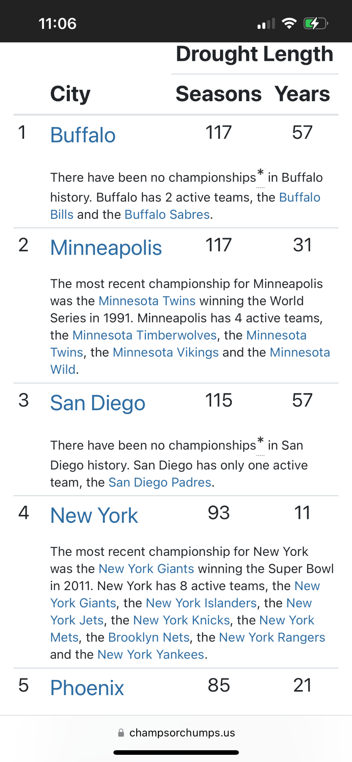Open the Buffalo city link
Screen dimensions: 352x762
point(83,135)
